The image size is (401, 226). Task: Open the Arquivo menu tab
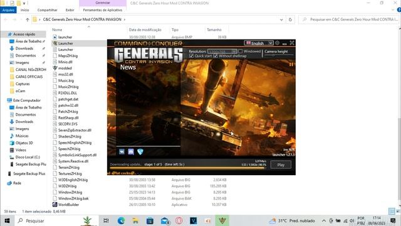point(8,10)
